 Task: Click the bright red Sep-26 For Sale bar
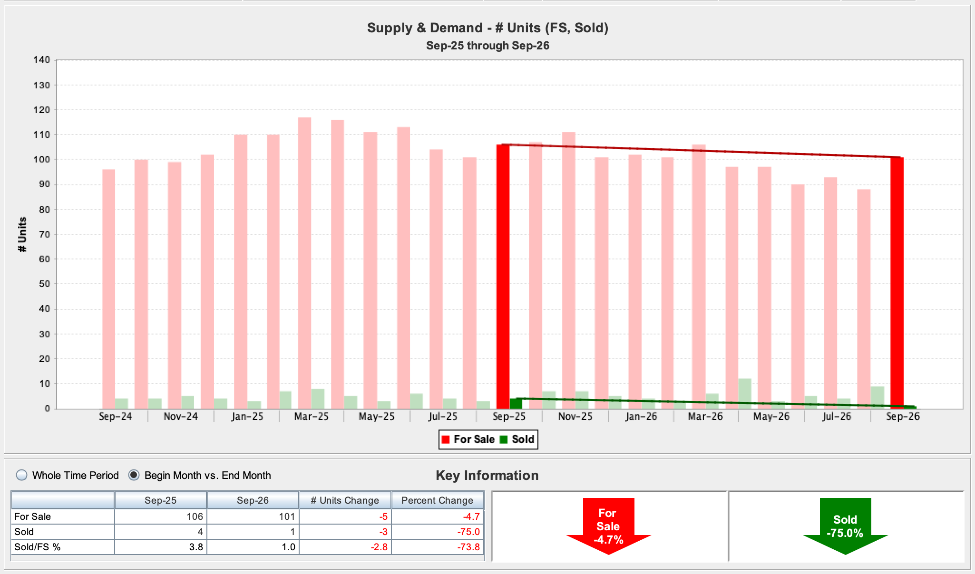coord(897,283)
